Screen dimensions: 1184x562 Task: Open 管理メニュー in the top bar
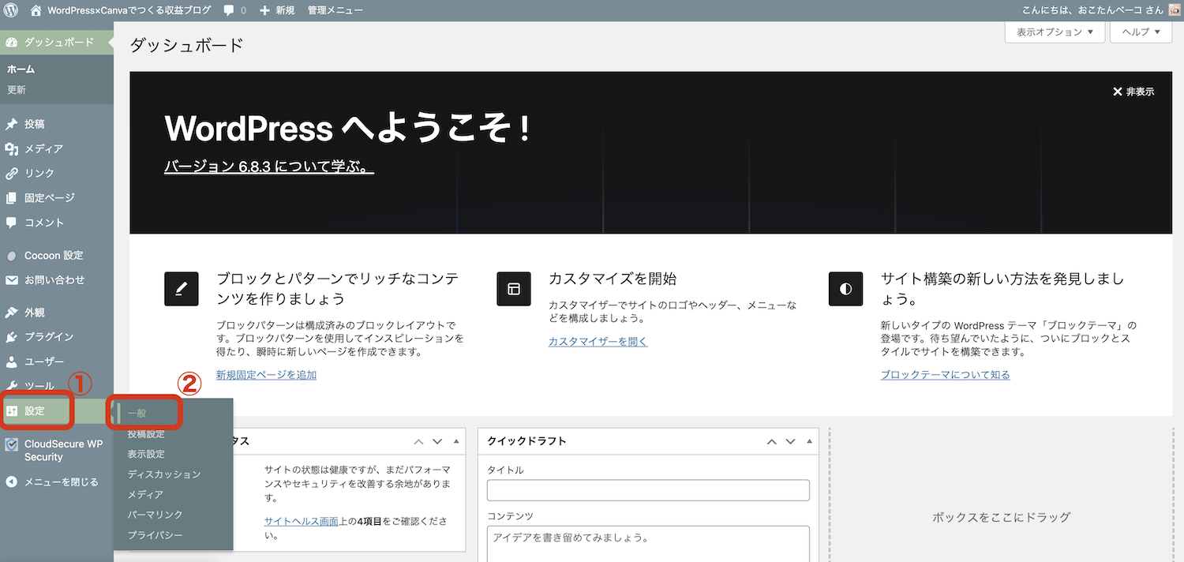pos(335,10)
